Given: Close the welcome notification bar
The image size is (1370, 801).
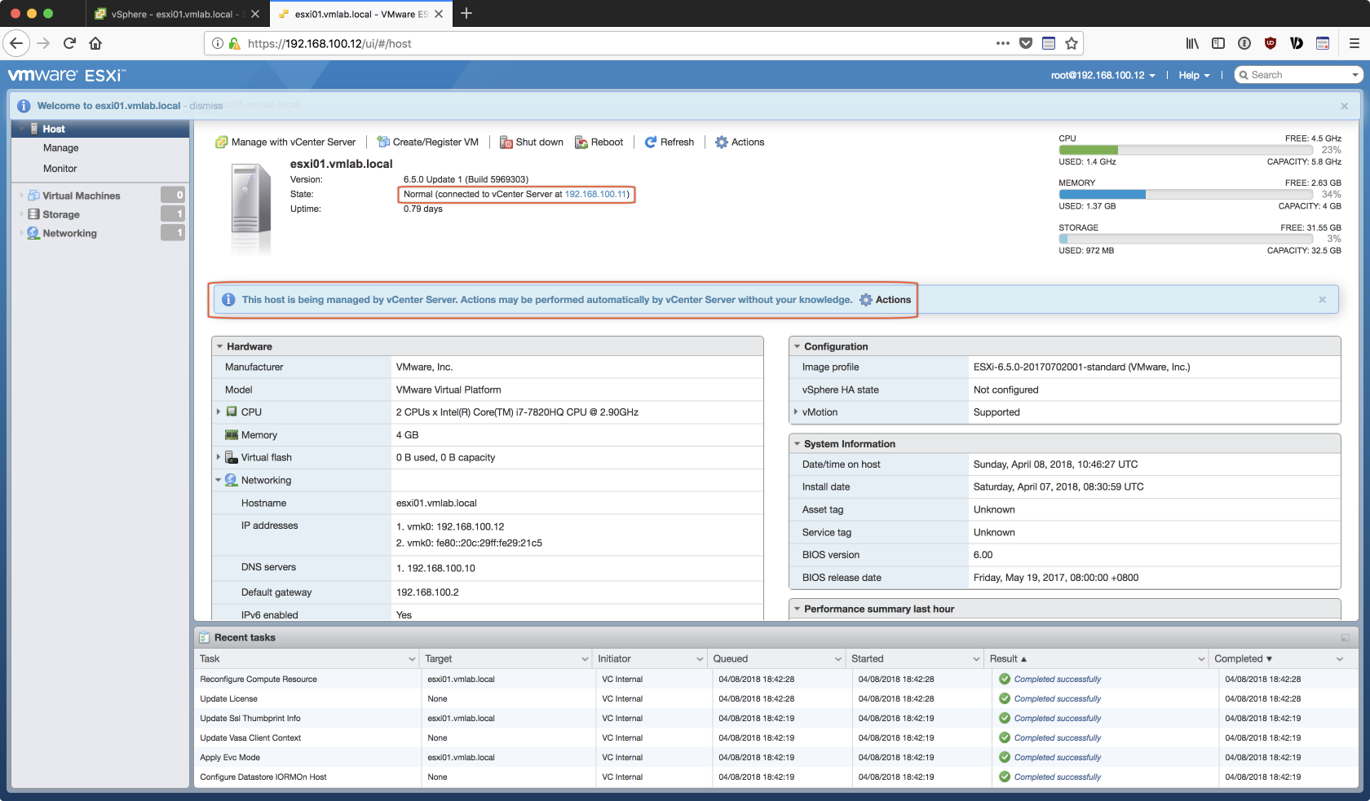Looking at the screenshot, I should click(x=1344, y=106).
